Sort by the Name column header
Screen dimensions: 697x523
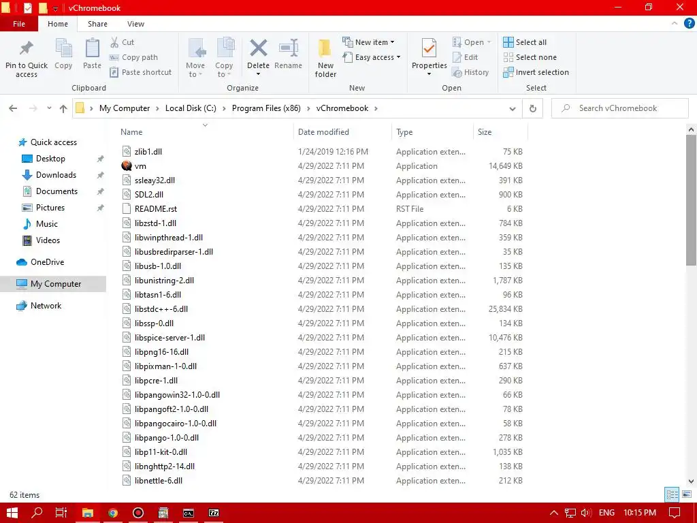pos(131,132)
